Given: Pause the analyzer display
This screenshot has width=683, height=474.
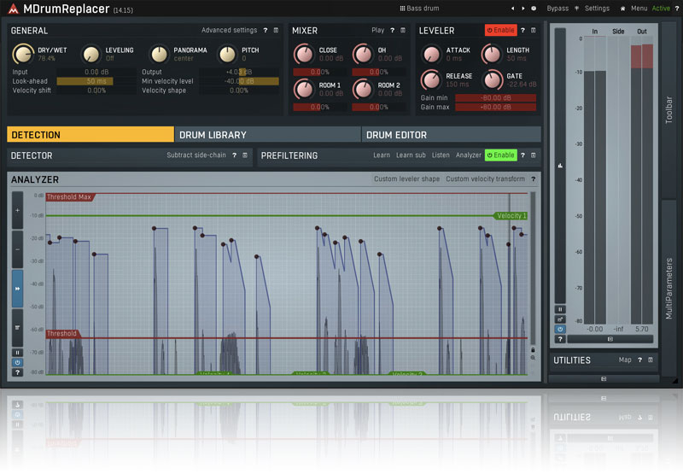Looking at the screenshot, I should pyautogui.click(x=18, y=352).
